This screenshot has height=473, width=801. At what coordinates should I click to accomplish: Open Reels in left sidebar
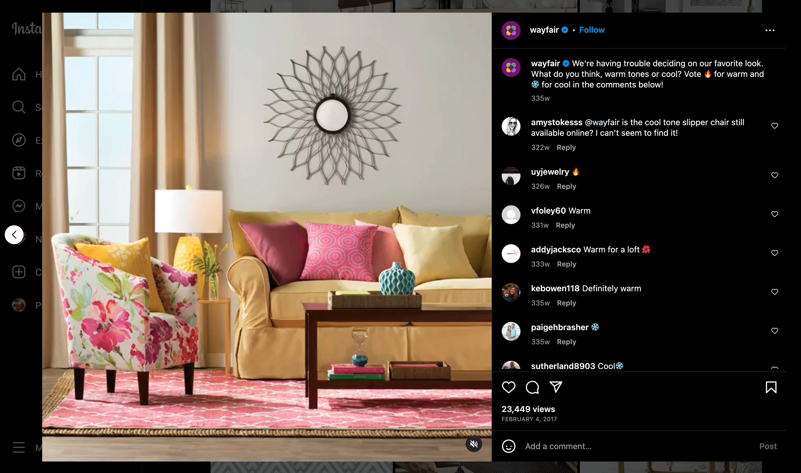(x=19, y=173)
